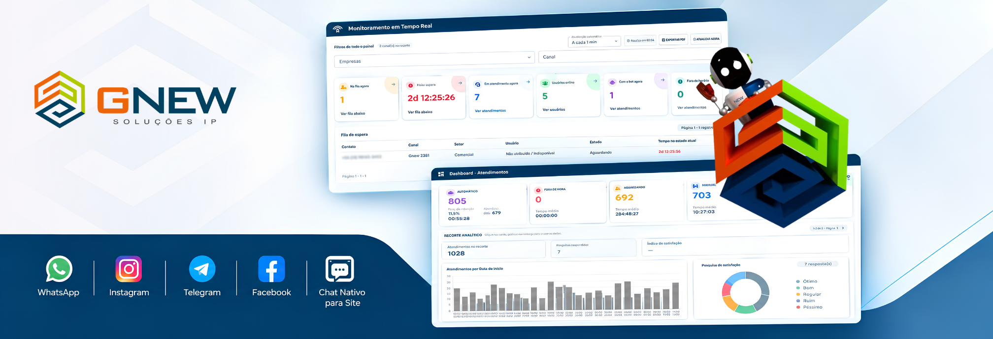Viewport: 993px width, 339px height.
Task: Click the 'Índice de satisfação' card
Action: click(745, 246)
